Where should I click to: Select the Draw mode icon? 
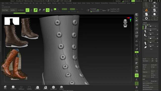[31, 10]
